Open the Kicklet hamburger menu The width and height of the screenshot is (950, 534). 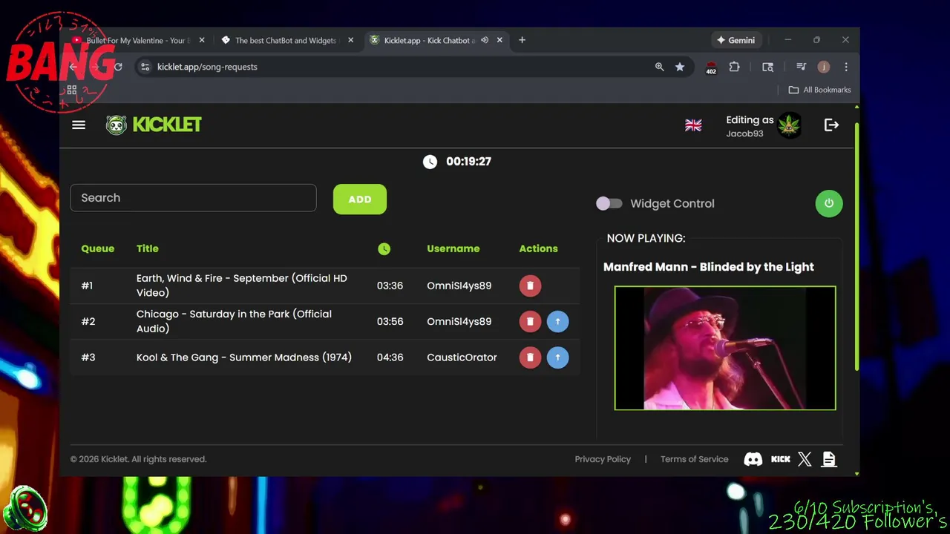click(x=79, y=125)
